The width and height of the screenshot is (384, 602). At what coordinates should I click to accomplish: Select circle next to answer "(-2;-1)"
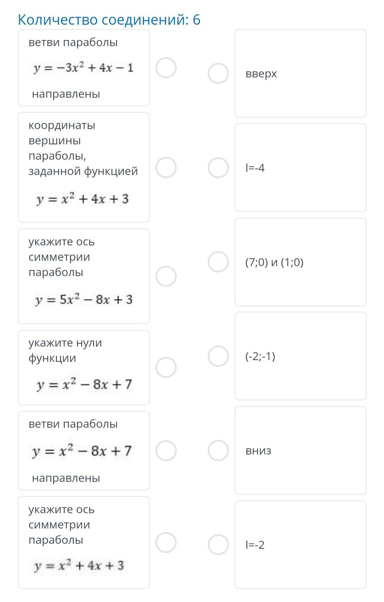pyautogui.click(x=218, y=356)
